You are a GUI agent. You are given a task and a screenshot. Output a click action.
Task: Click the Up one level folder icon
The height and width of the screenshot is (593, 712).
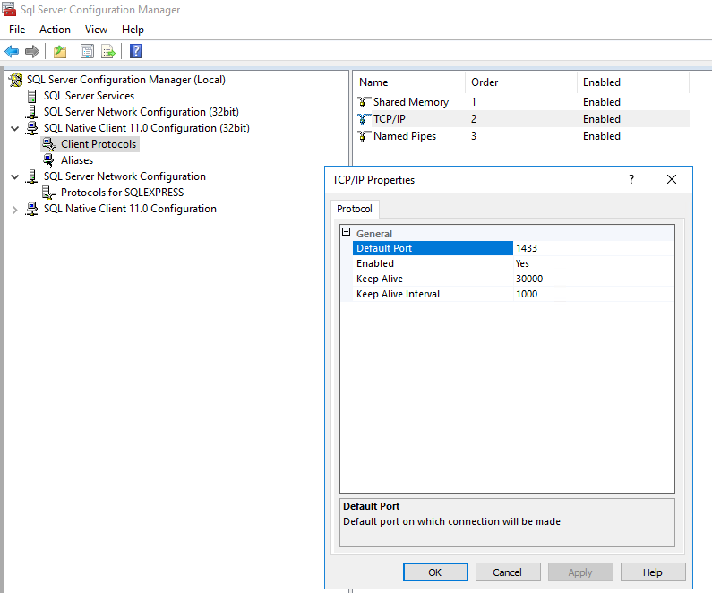pyautogui.click(x=60, y=51)
